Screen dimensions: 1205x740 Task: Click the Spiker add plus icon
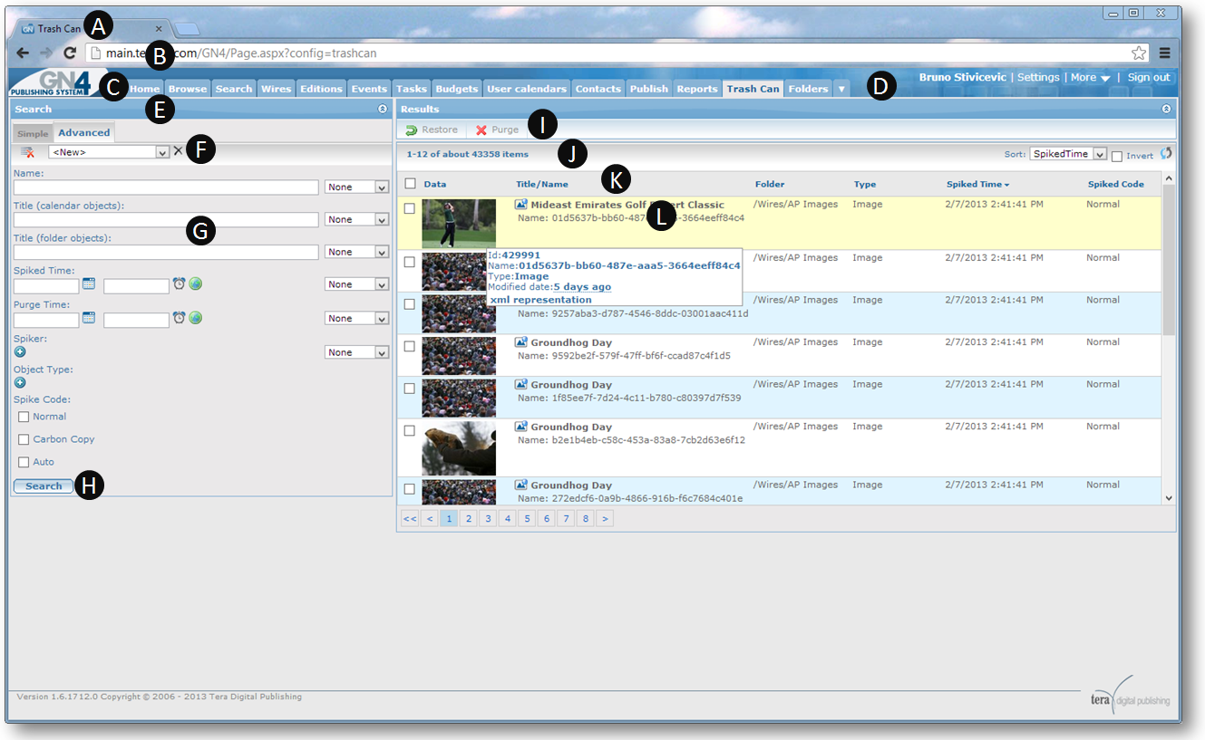coord(20,351)
